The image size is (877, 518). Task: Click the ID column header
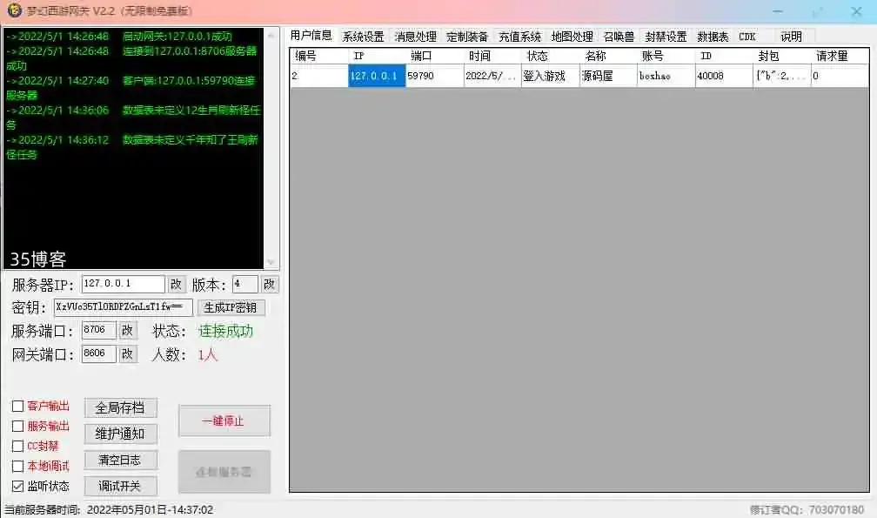tap(724, 56)
